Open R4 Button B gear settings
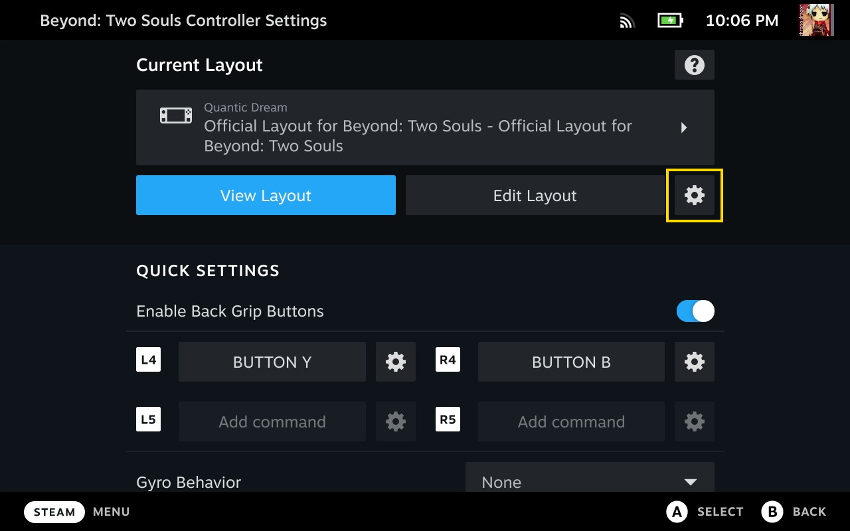 pyautogui.click(x=694, y=362)
